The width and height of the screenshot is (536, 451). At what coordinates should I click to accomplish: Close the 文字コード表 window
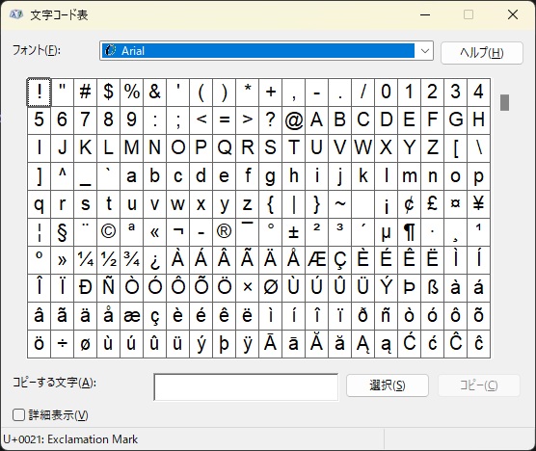click(513, 14)
